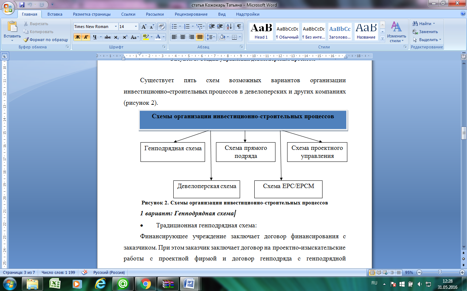Click language Русский (Россия) in status bar
The width and height of the screenshot is (467, 291).
tap(109, 272)
